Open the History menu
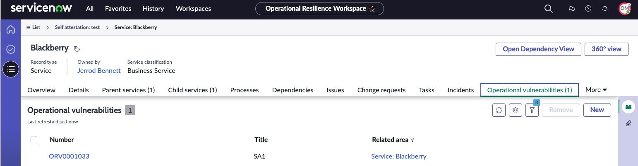 (x=154, y=8)
